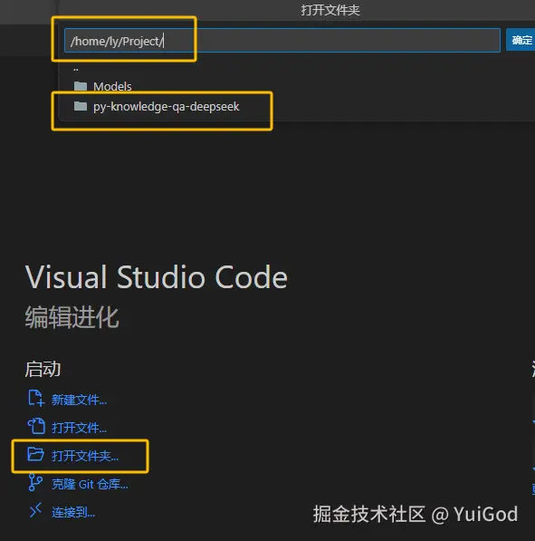
Task: Click the Git branch clone icon
Action: (35, 482)
